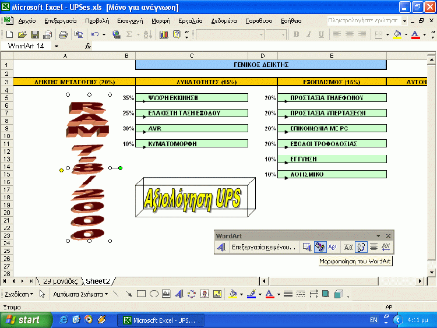Click the Insert Clip Art icon

[x=205, y=294]
